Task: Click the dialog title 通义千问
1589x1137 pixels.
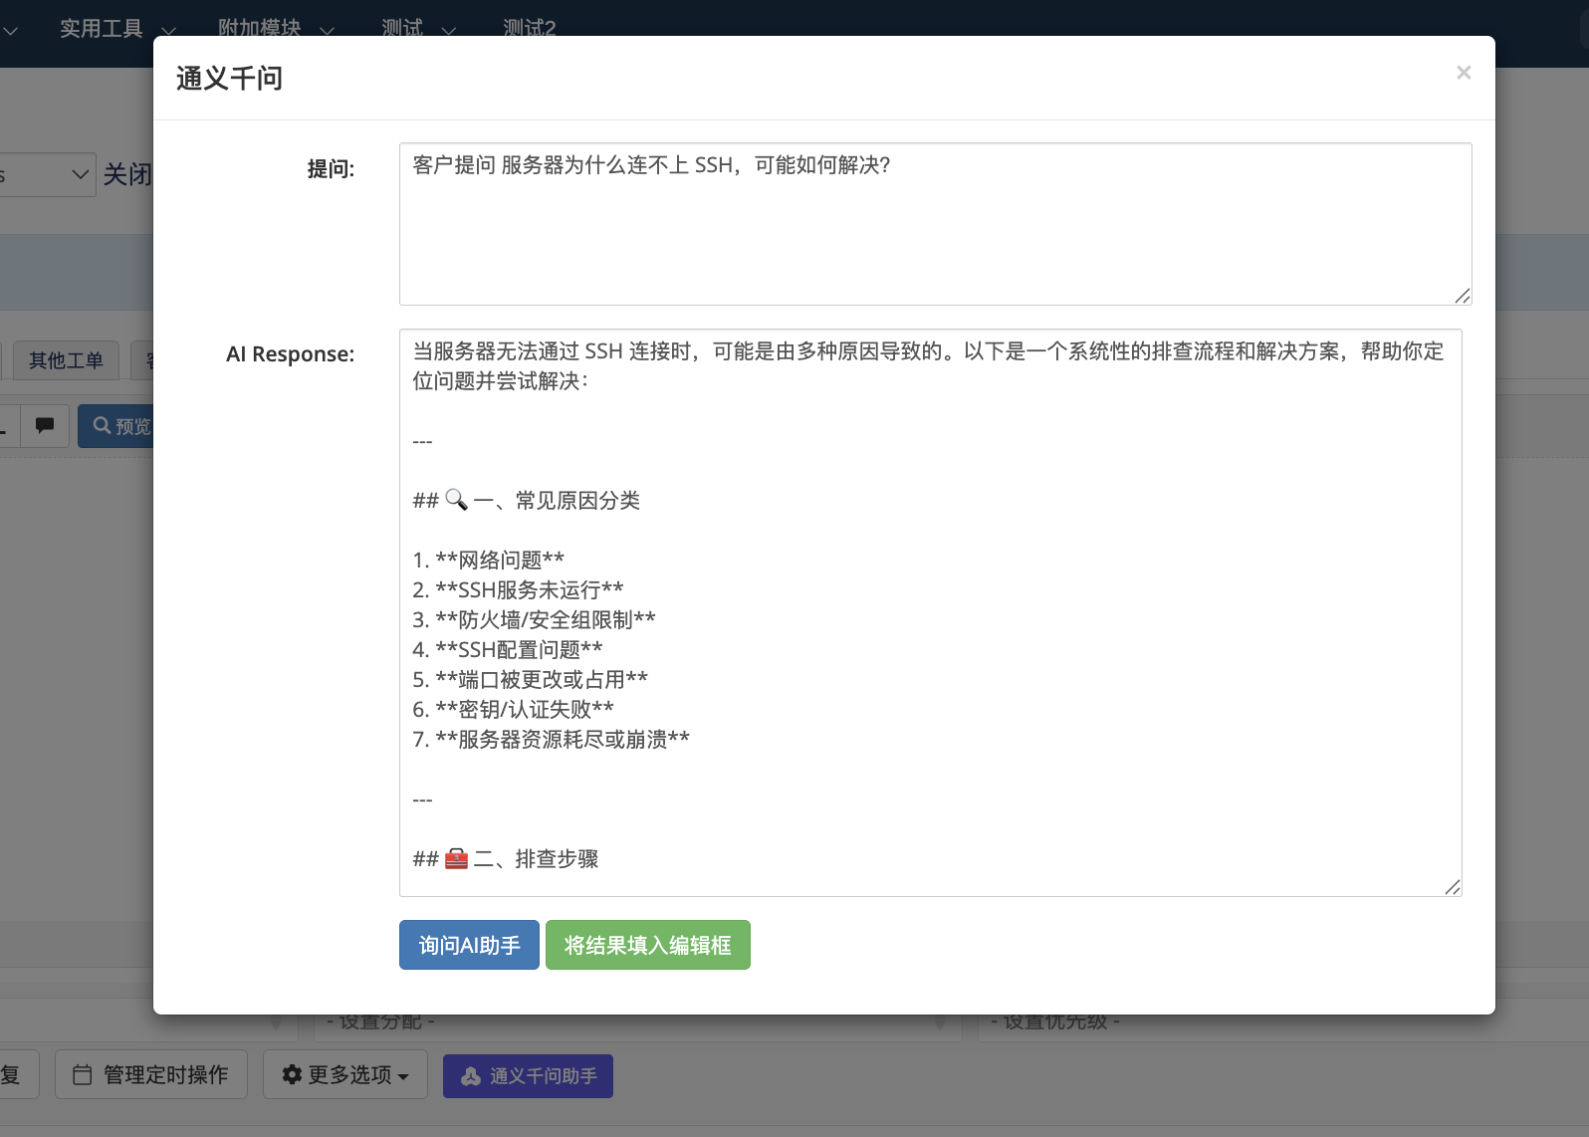Action: point(229,78)
